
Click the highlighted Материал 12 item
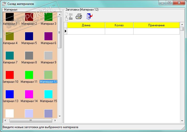coord(48,77)
